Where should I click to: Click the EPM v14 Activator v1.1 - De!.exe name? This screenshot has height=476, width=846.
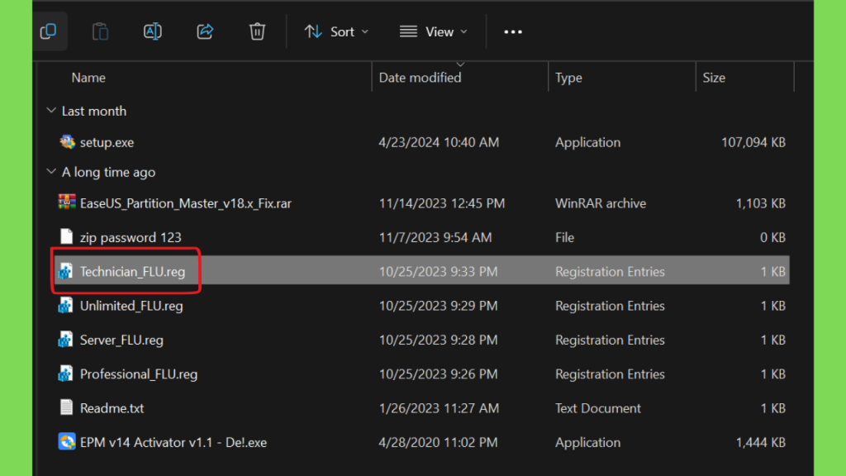click(173, 443)
